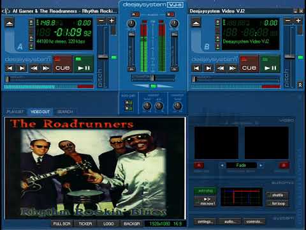Toggle the red video A button
Image resolution: width=306 pixels, height=230 pixels.
click(x=199, y=165)
